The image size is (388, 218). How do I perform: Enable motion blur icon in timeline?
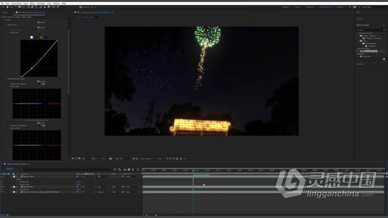[133, 170]
